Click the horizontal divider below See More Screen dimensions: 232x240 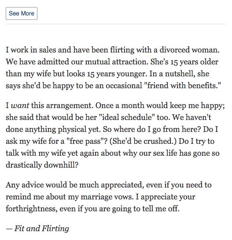(x=116, y=24)
